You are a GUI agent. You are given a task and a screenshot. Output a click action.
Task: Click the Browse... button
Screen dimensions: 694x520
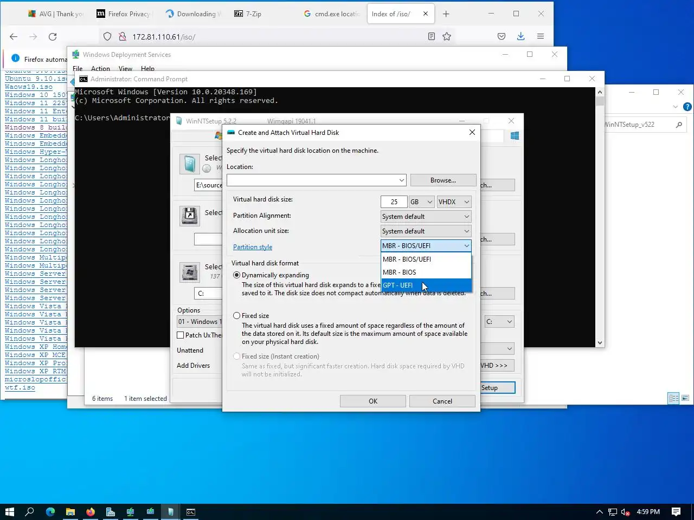click(443, 180)
